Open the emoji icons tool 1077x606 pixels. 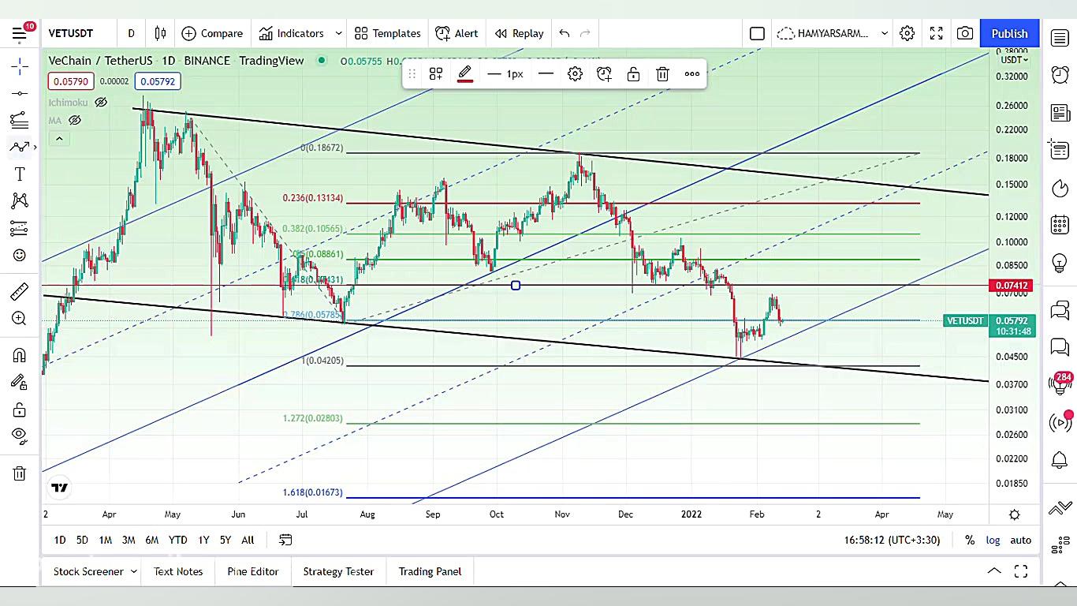point(20,255)
